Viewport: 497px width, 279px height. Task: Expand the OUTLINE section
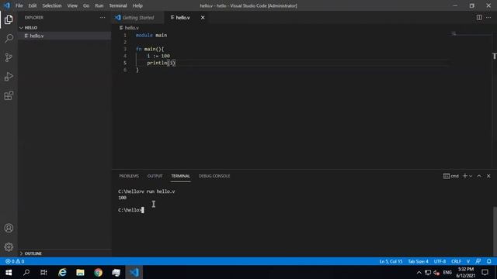click(x=64, y=253)
